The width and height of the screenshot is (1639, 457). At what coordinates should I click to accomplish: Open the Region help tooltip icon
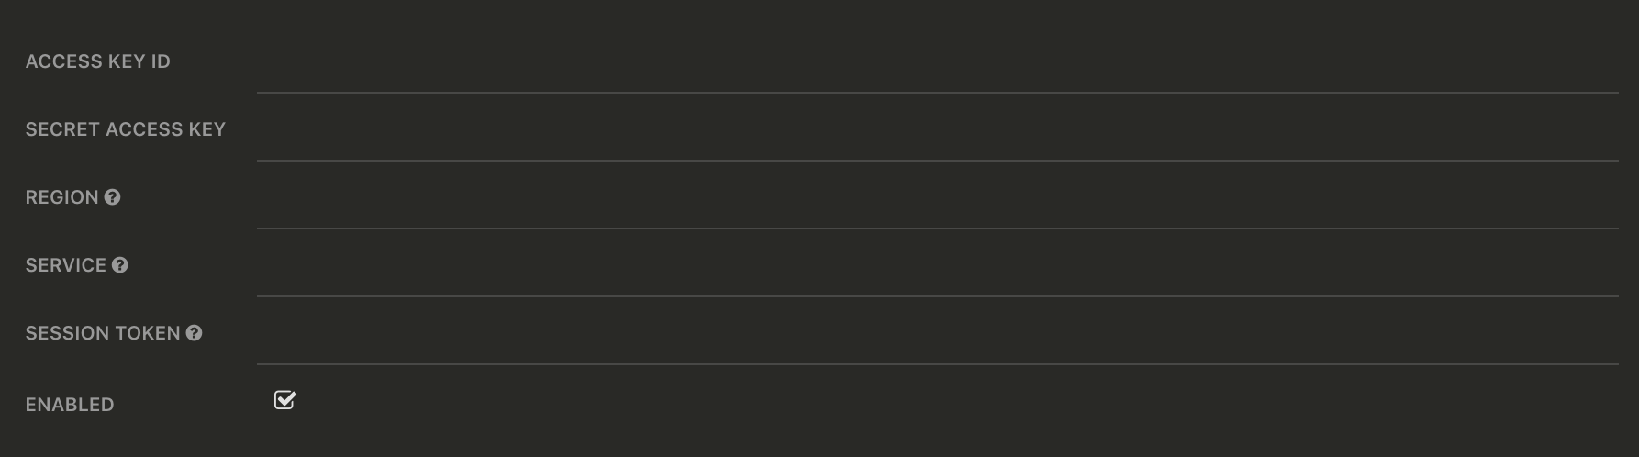click(112, 197)
